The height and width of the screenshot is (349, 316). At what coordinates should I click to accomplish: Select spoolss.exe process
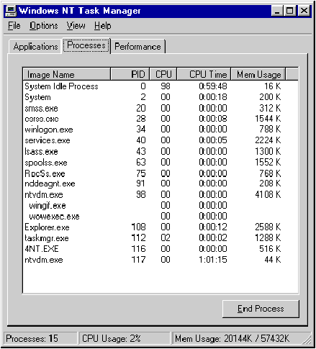pos(161,163)
